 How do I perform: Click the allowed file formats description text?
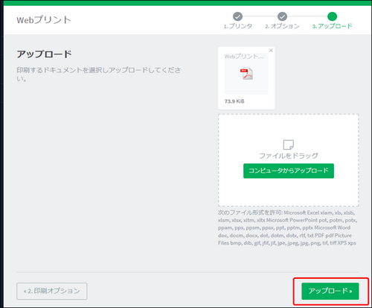point(287,227)
